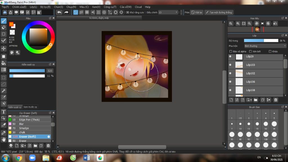Image resolution: width=288 pixels, height=162 pixels.
Task: Delete the selected layer with trash icon
Action: [x=276, y=100]
